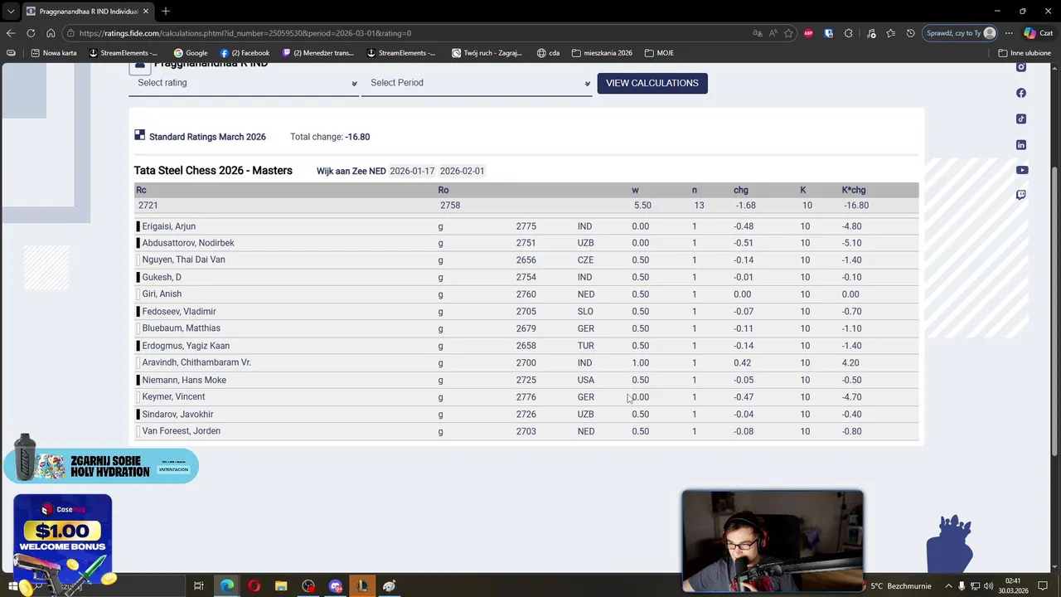Image resolution: width=1061 pixels, height=597 pixels.
Task: Open the cda bookmark
Action: (x=548, y=53)
